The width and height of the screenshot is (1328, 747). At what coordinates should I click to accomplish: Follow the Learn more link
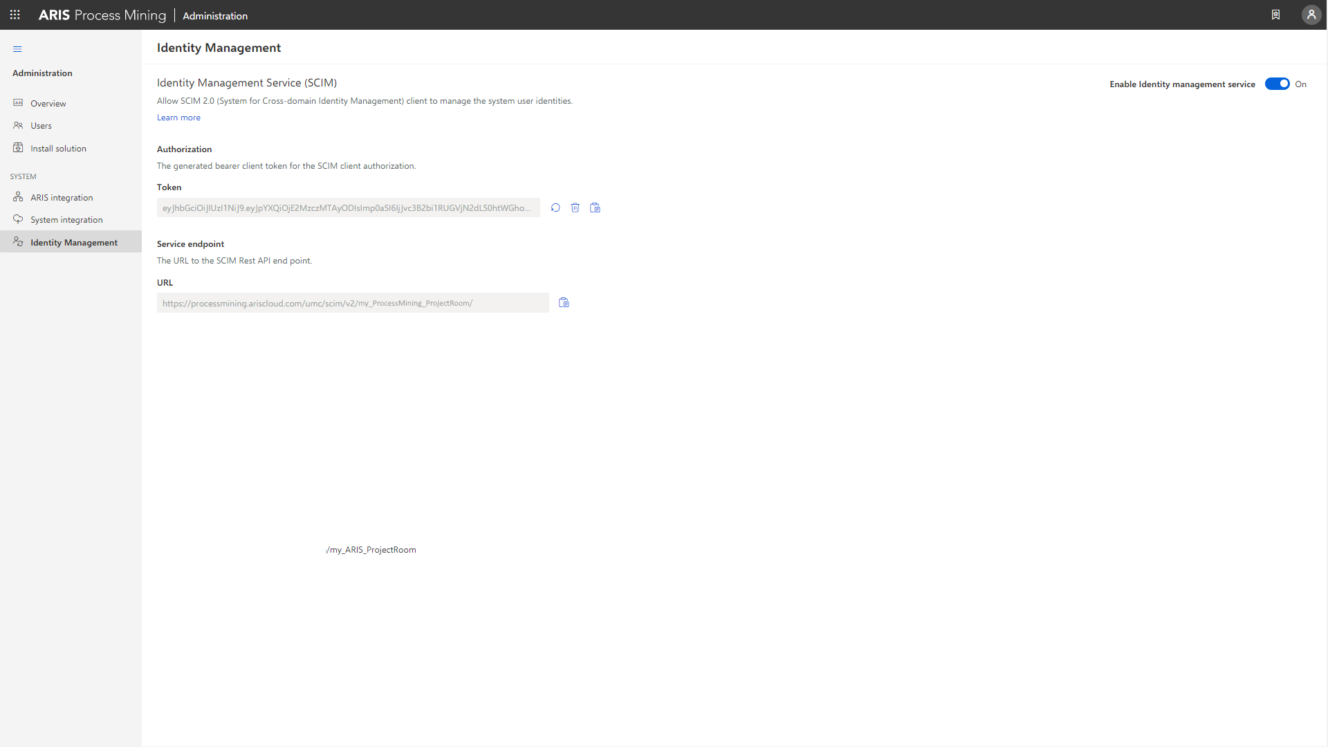point(178,118)
